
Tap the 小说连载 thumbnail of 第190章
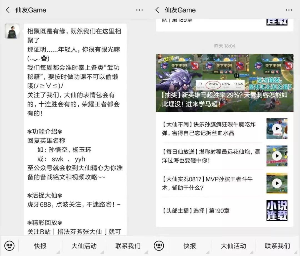tap(277, 211)
